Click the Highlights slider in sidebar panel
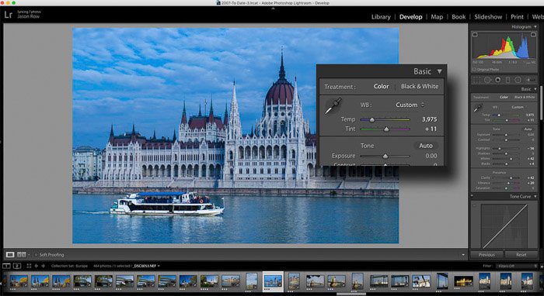 (x=506, y=149)
